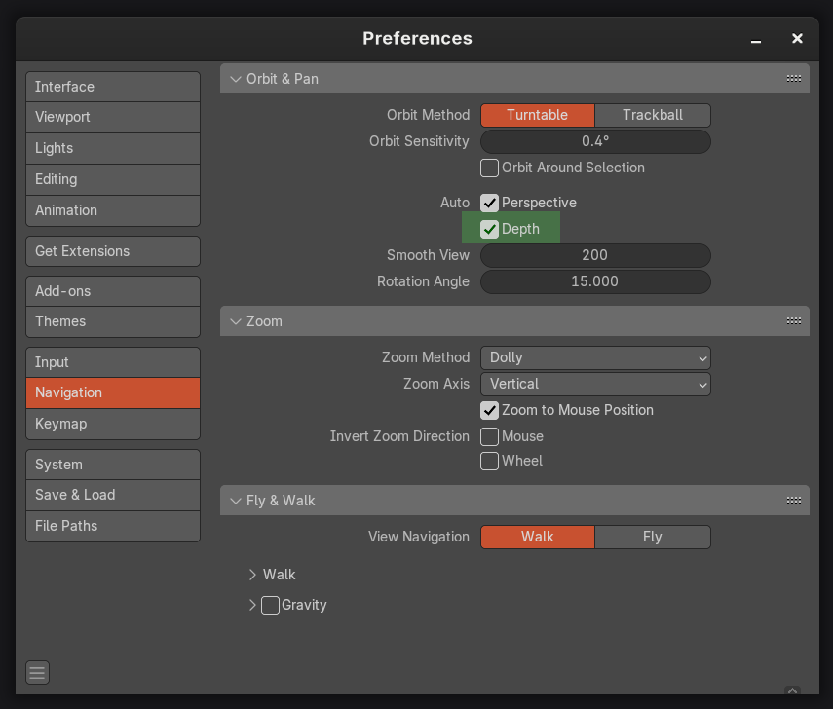Enable Invert Zoom Direction Wheel

tap(489, 461)
